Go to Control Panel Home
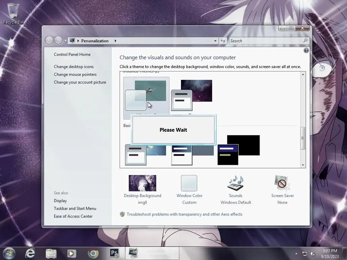347x260 pixels. pyautogui.click(x=72, y=55)
